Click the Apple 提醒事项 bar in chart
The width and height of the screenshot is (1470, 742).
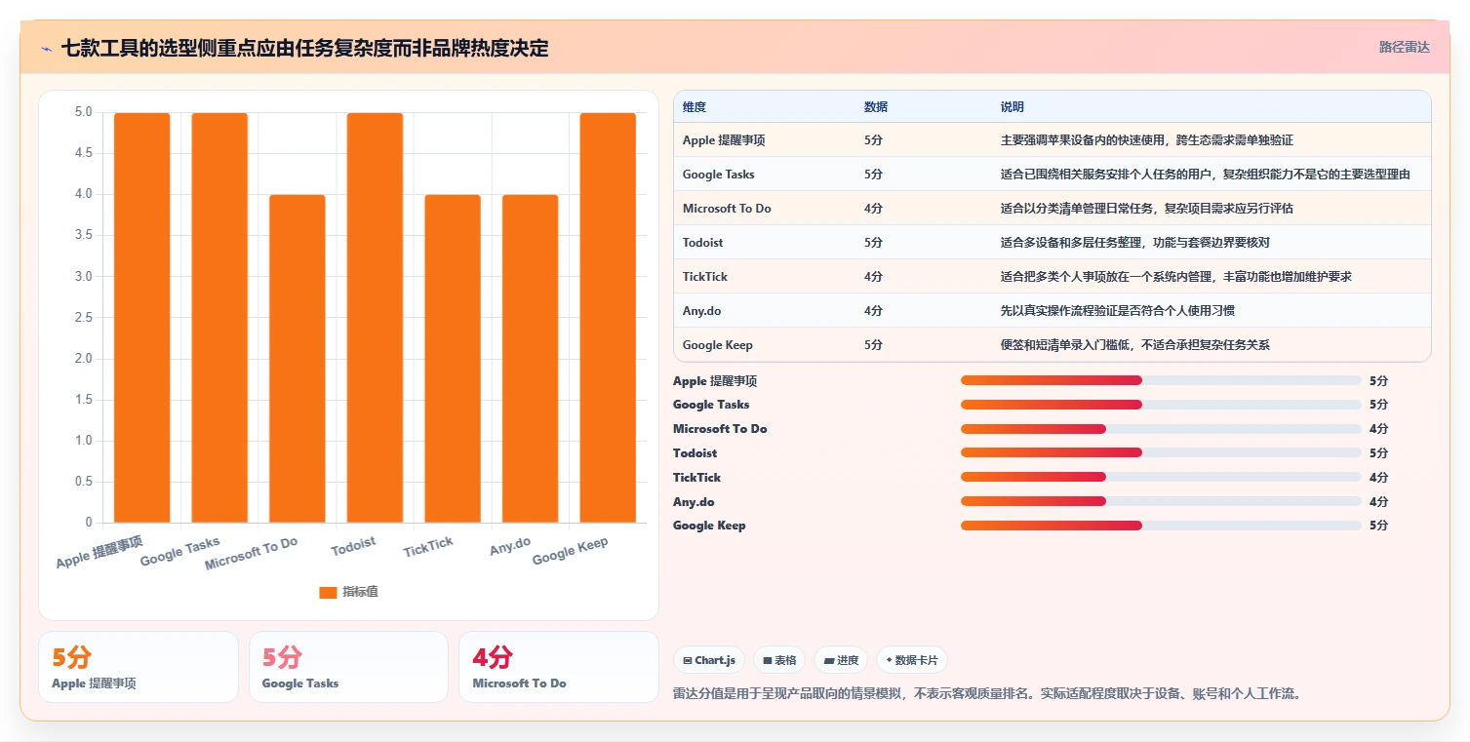click(x=141, y=318)
